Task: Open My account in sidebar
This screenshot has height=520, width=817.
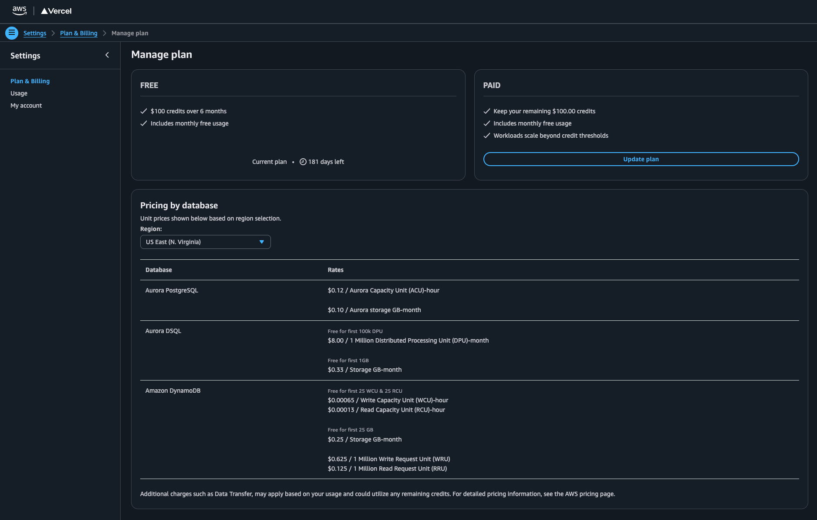Action: tap(26, 105)
